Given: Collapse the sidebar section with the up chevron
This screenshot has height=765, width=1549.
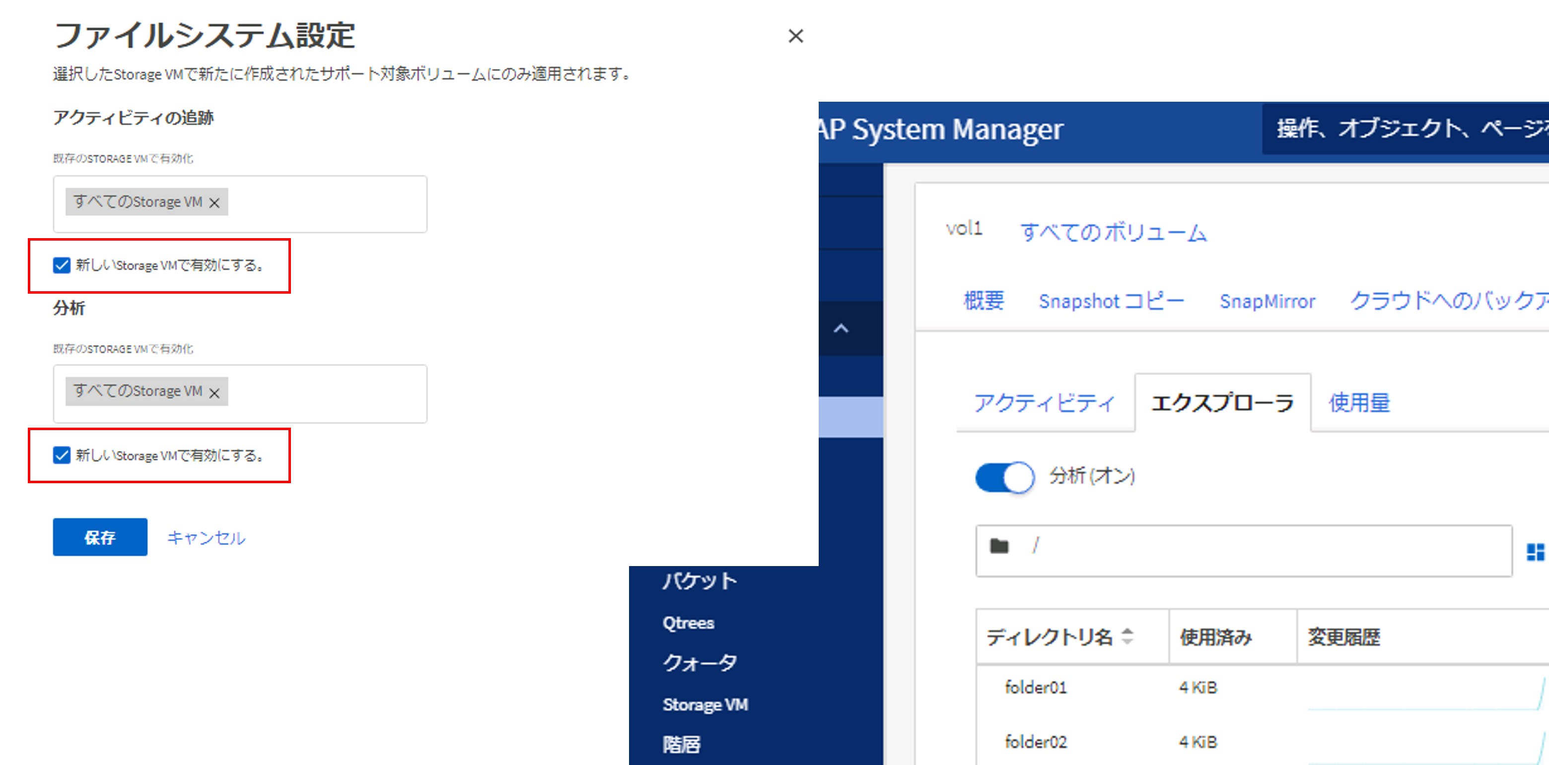Looking at the screenshot, I should (x=841, y=328).
